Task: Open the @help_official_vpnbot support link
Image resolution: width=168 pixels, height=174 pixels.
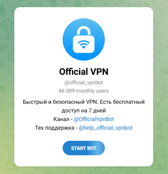Action: [105, 128]
